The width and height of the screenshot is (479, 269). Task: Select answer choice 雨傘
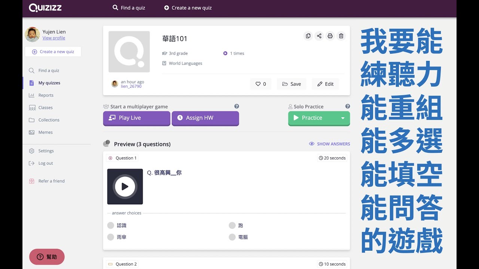tap(117, 237)
